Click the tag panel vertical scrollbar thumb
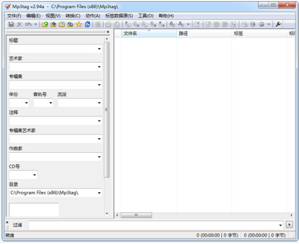 pos(107,110)
